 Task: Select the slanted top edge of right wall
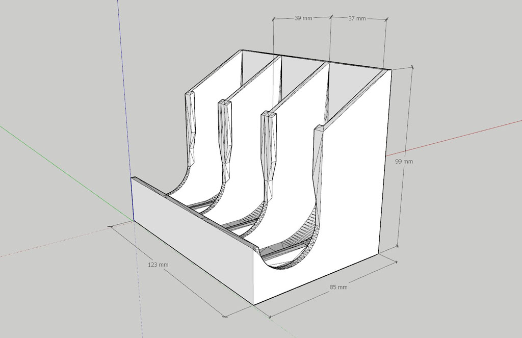357,98
